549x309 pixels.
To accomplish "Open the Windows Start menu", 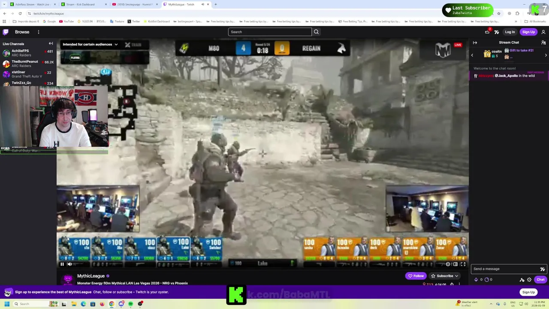I will pos(7,304).
